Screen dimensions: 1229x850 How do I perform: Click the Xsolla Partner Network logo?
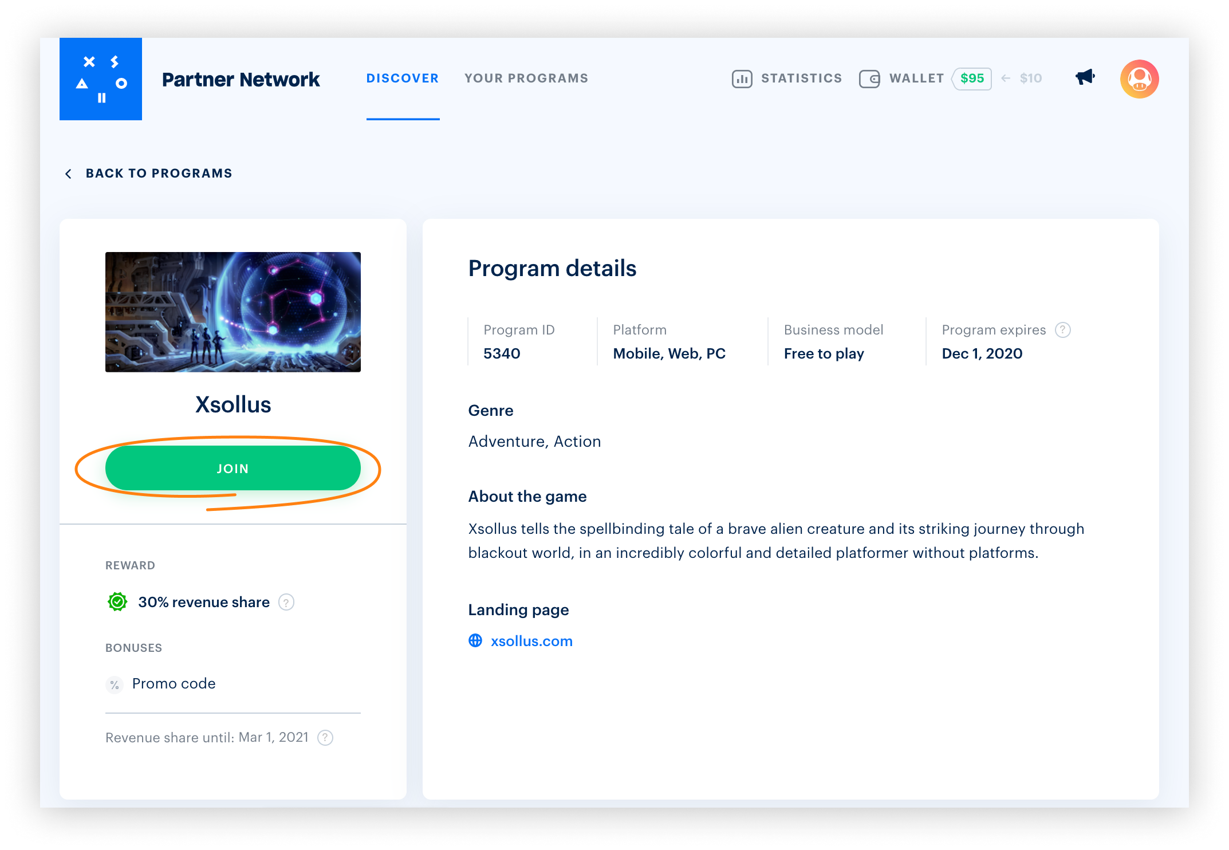[x=101, y=79]
